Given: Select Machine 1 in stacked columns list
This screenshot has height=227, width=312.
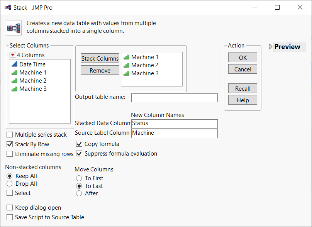Looking at the screenshot, I should point(145,57).
